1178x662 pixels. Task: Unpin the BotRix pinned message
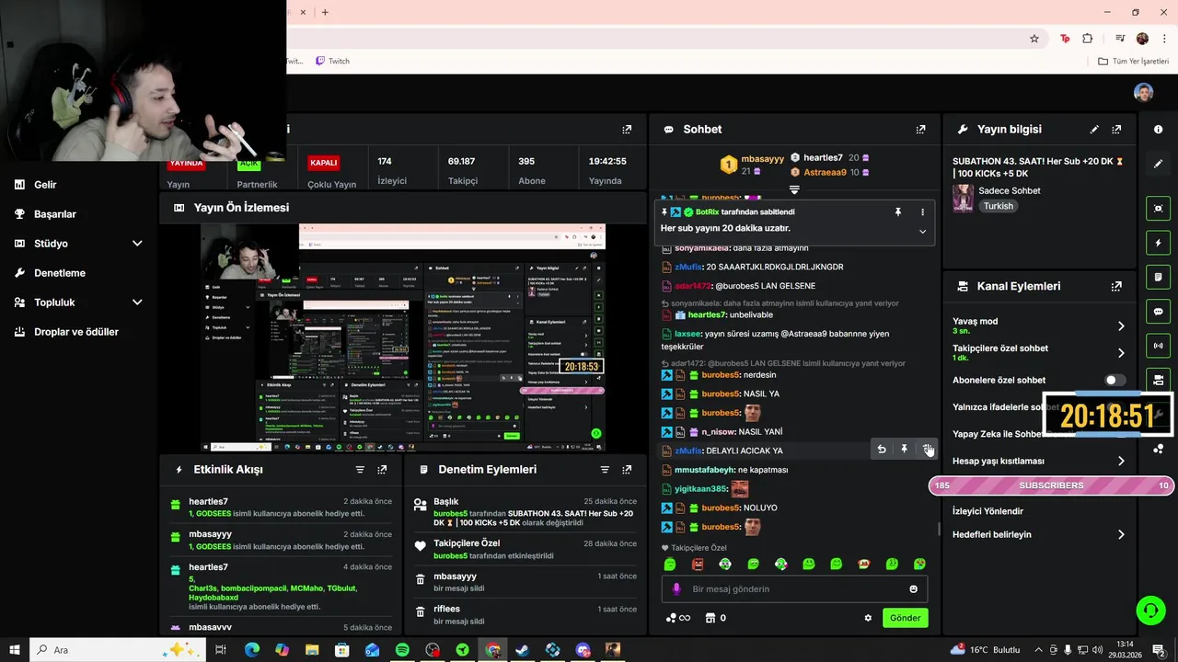[898, 212]
